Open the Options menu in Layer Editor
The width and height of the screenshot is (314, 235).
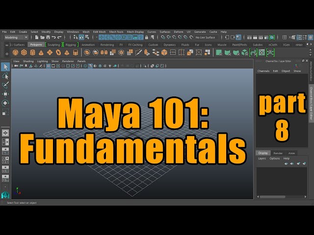coord(275,159)
